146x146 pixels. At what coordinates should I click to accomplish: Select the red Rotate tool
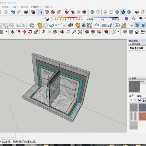coord(30,32)
